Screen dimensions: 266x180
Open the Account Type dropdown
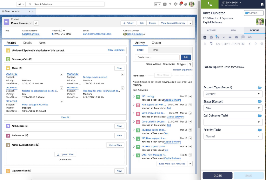click(x=233, y=94)
